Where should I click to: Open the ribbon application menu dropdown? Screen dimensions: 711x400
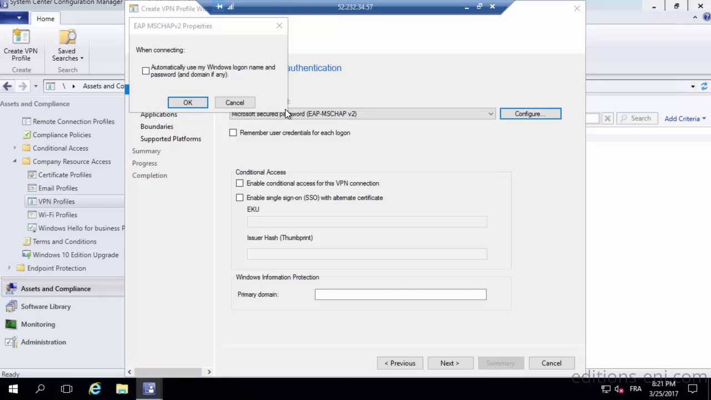click(x=18, y=18)
